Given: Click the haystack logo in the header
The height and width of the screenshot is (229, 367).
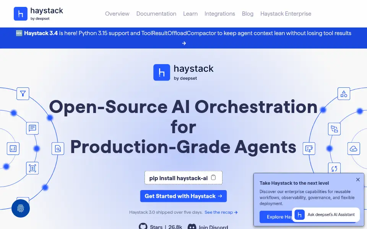Looking at the screenshot, I should click(38, 14).
